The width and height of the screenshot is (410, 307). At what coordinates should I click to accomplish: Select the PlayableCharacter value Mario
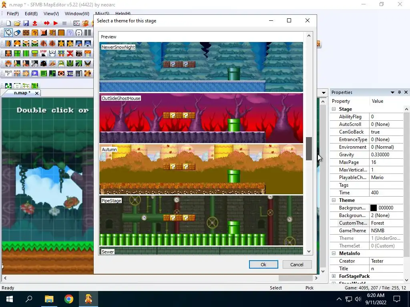(x=386, y=177)
